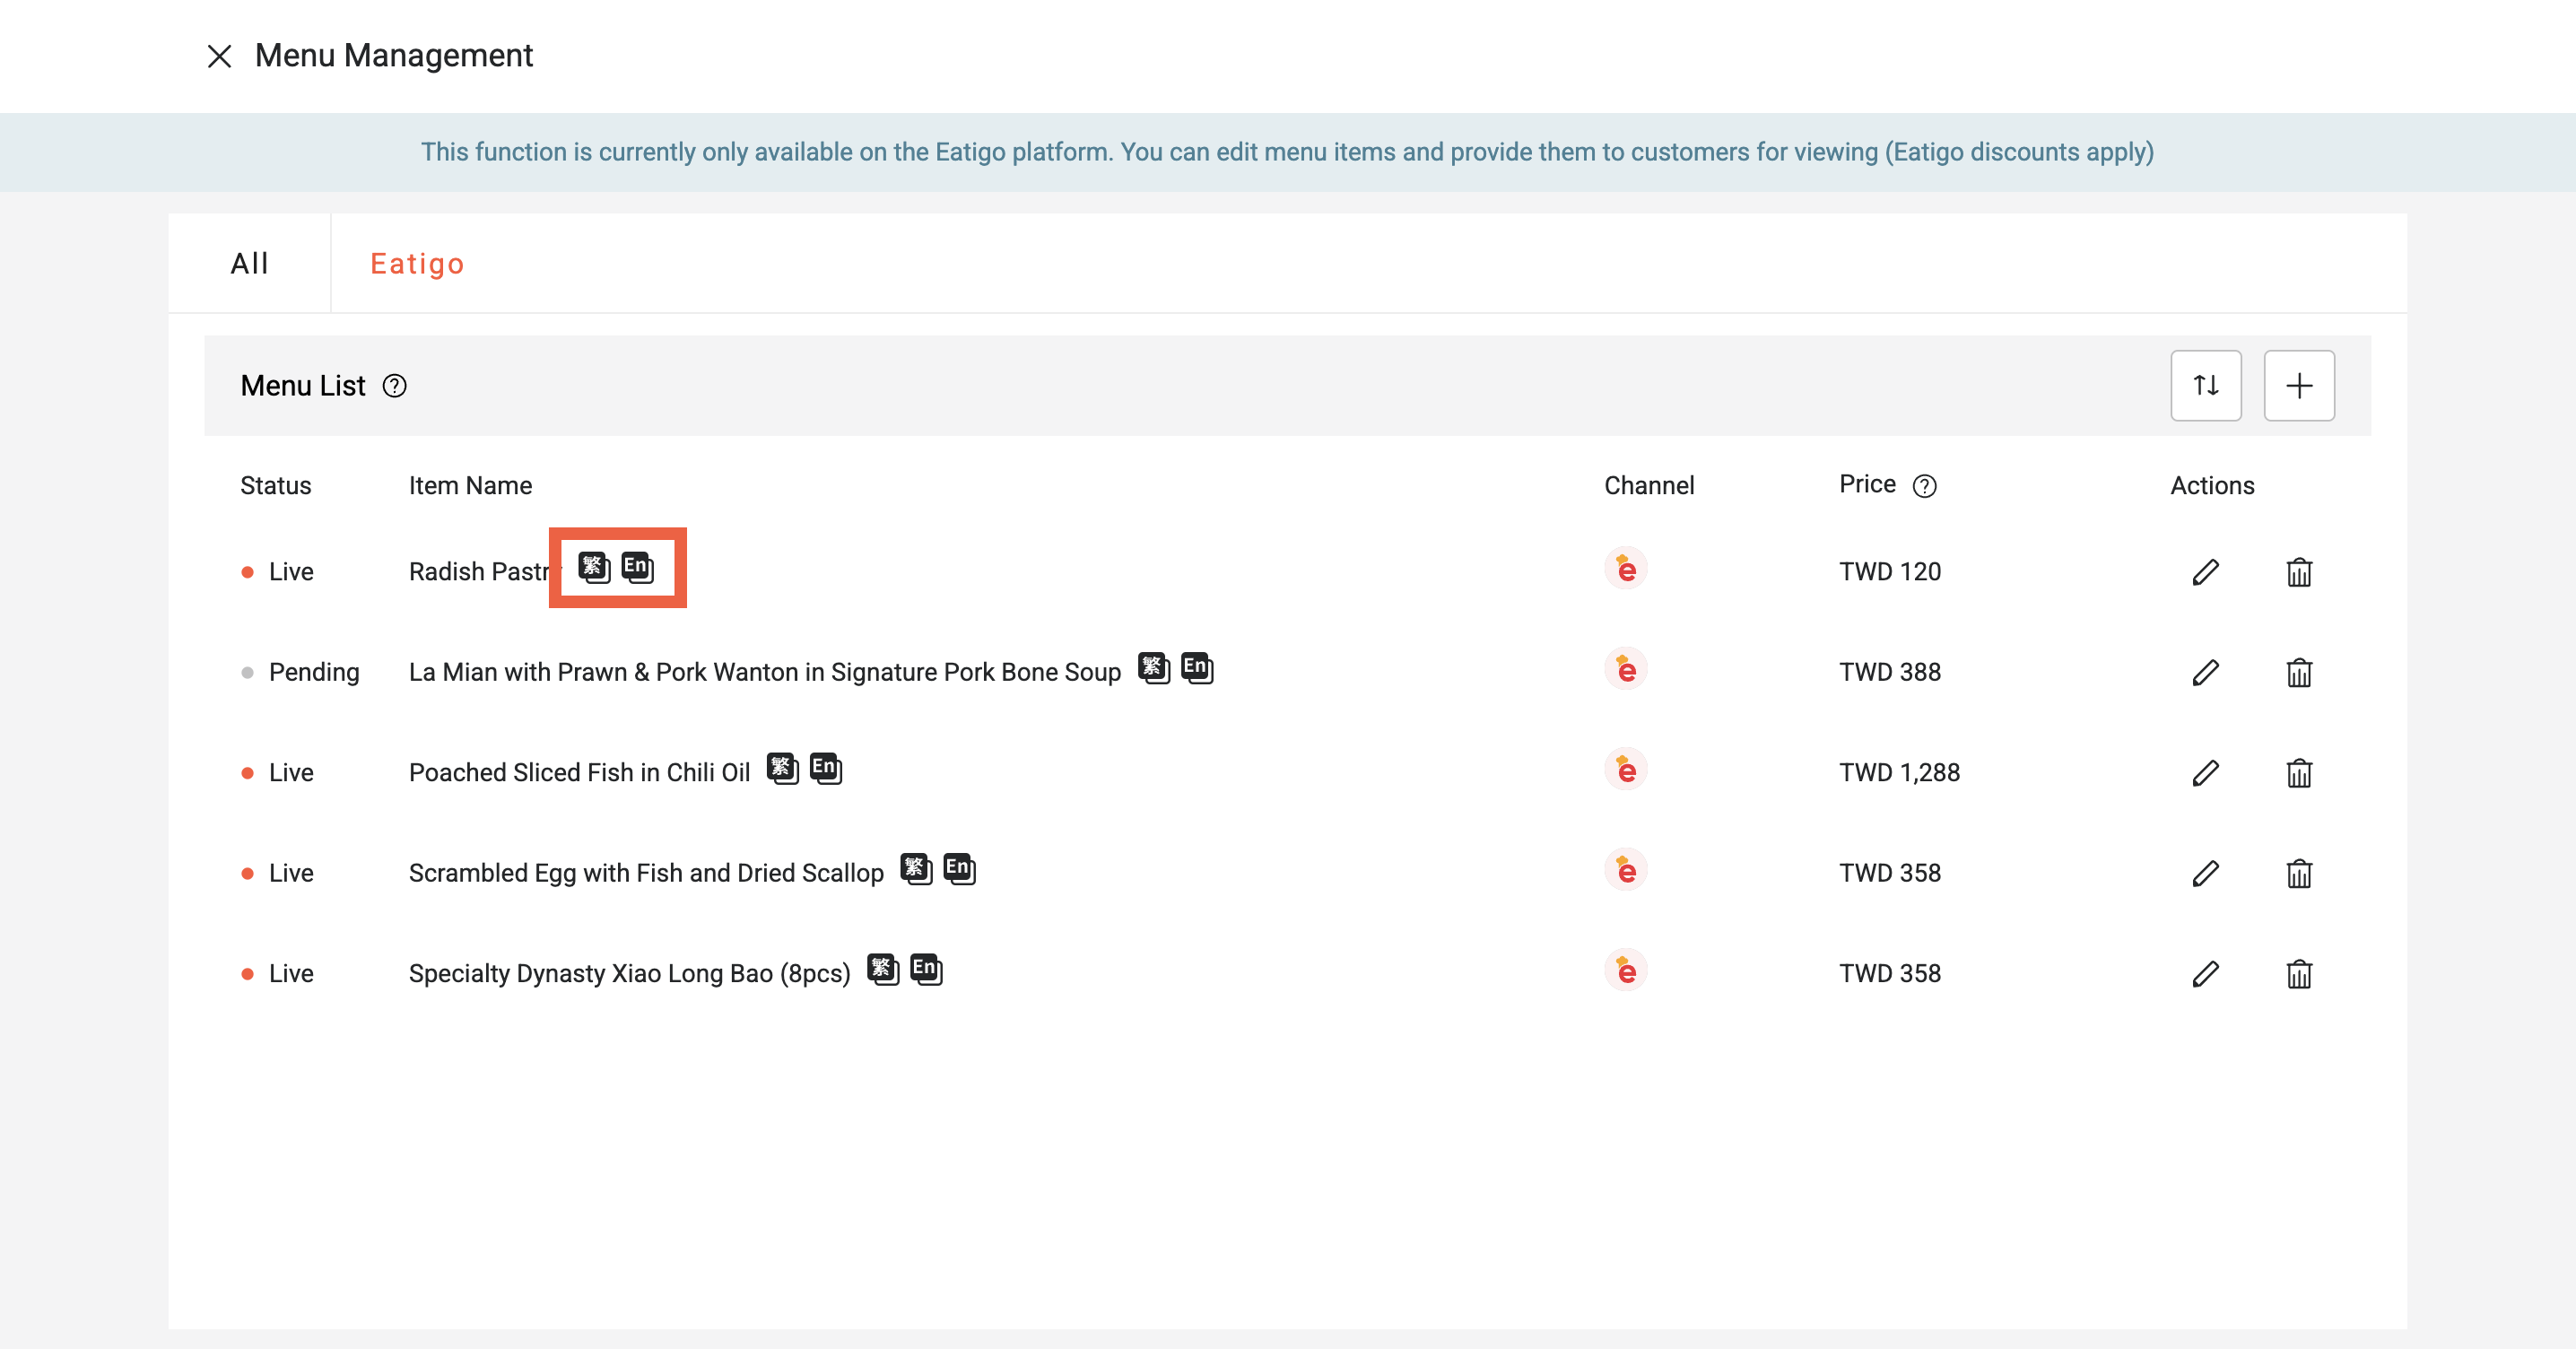
Task: Click the reorder sort arrows button
Action: tap(2206, 386)
